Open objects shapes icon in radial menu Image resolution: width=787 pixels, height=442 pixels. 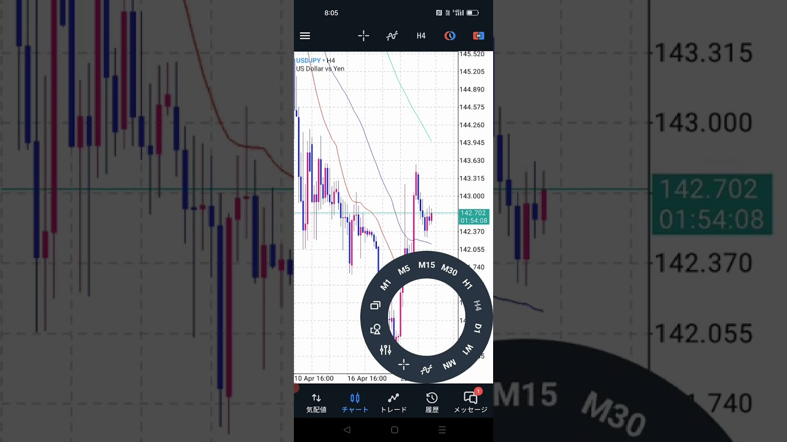[x=376, y=329]
